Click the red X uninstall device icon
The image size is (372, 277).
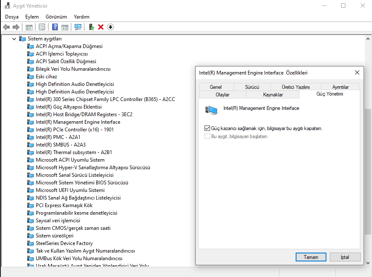pyautogui.click(x=101, y=27)
